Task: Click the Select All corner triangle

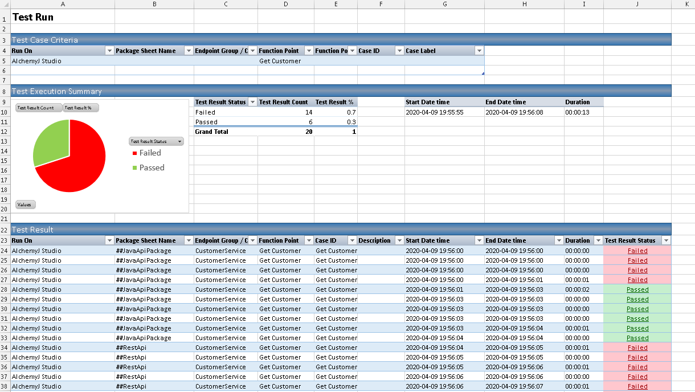Action: 5,4
